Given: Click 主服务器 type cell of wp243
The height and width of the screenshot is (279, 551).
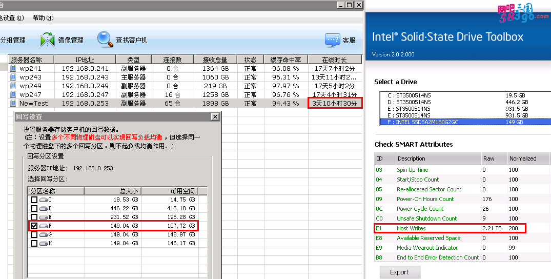Looking at the screenshot, I should (133, 77).
